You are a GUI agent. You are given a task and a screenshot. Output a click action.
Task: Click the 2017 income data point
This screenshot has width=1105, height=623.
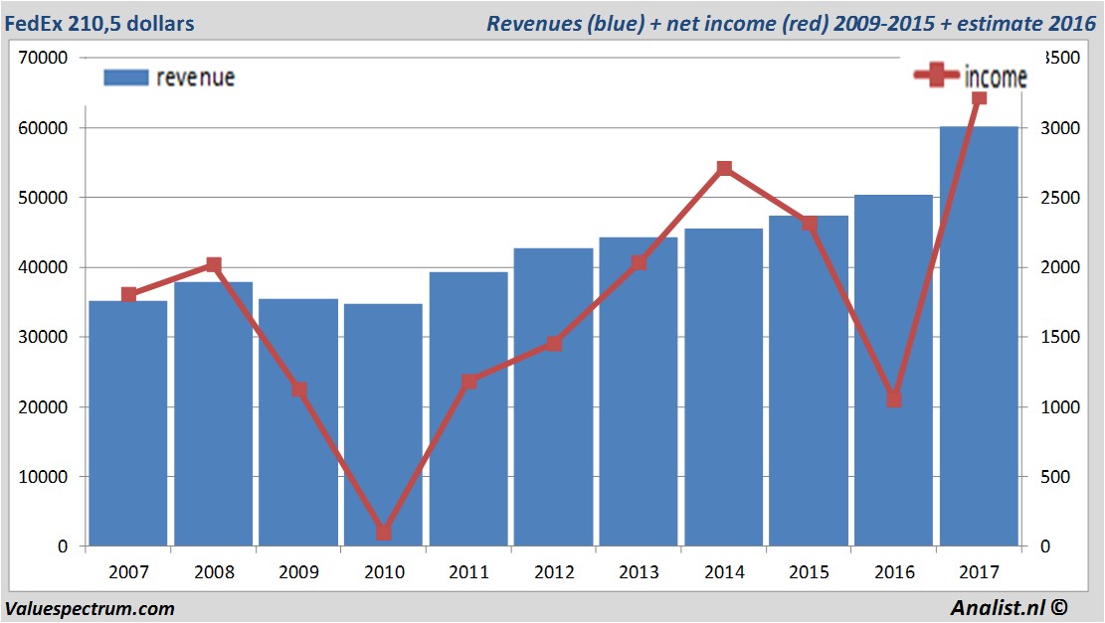pos(979,97)
